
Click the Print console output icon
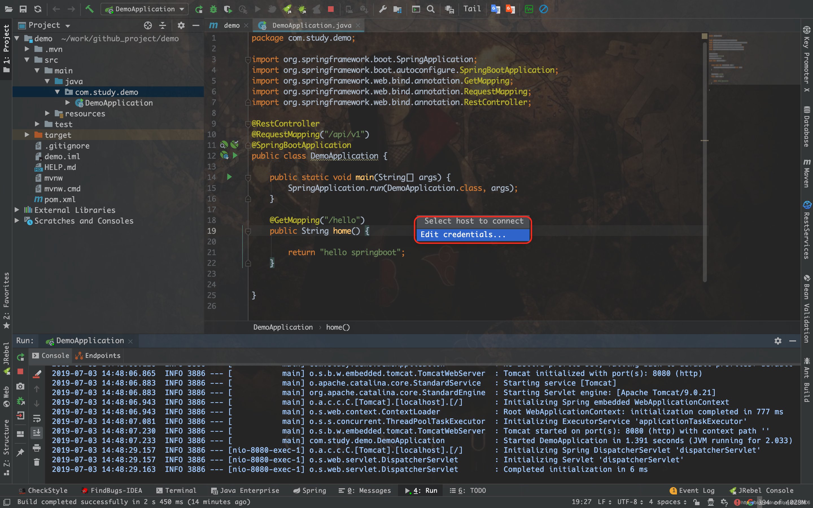click(37, 448)
